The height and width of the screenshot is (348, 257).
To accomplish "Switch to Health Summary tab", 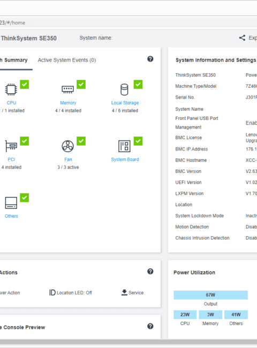I will point(13,60).
